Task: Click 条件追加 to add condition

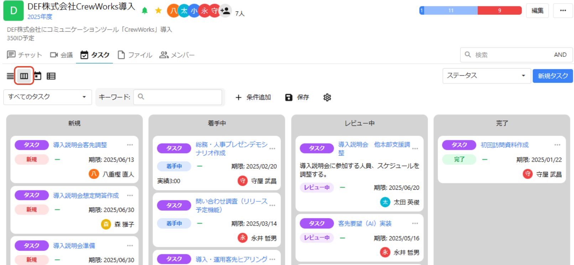Action: click(253, 97)
